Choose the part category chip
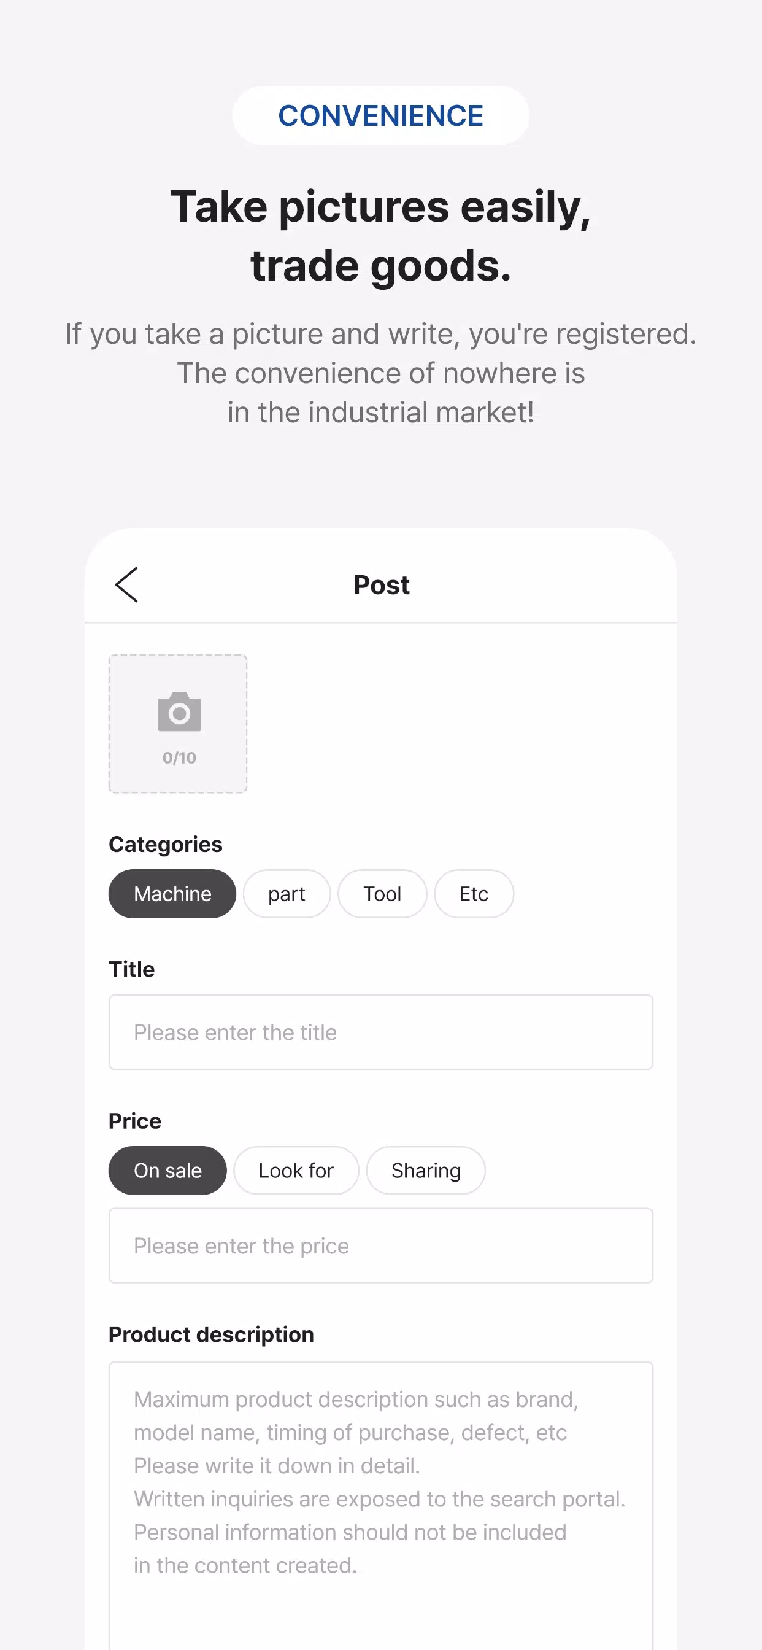This screenshot has width=762, height=1650. [x=287, y=894]
